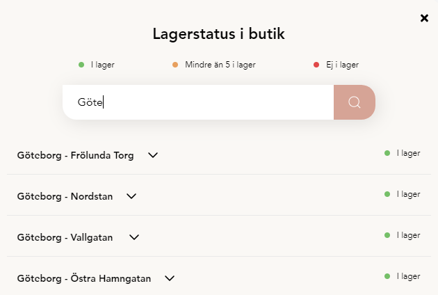Click the 'Lagerstatus i butik' heading
The height and width of the screenshot is (295, 438).
click(x=219, y=33)
